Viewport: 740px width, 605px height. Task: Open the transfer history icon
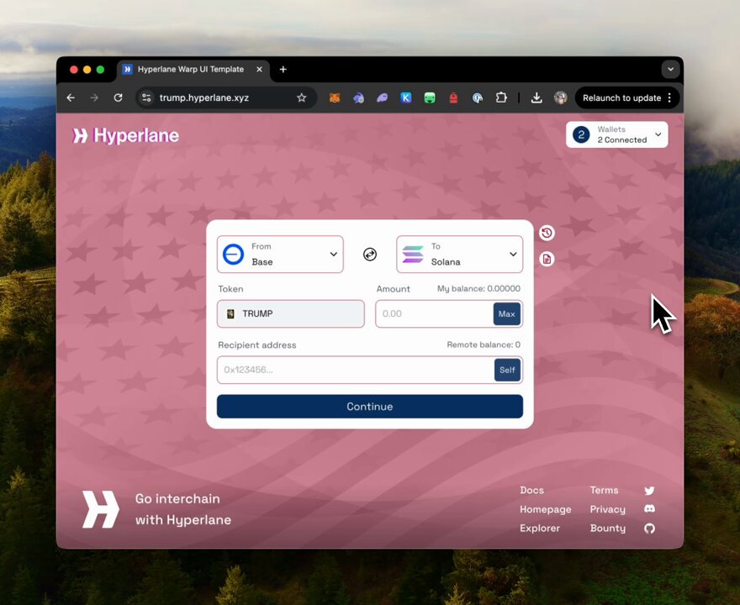click(x=547, y=233)
